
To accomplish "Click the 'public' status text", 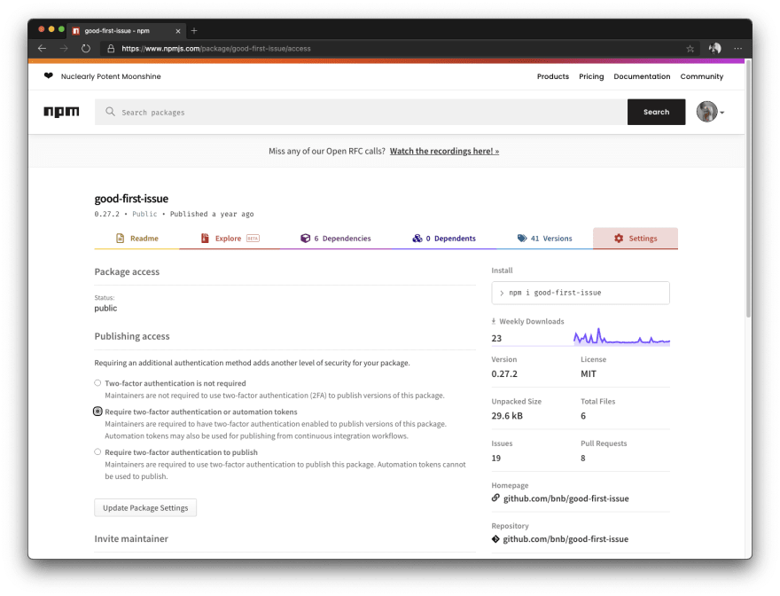I will pos(105,308).
